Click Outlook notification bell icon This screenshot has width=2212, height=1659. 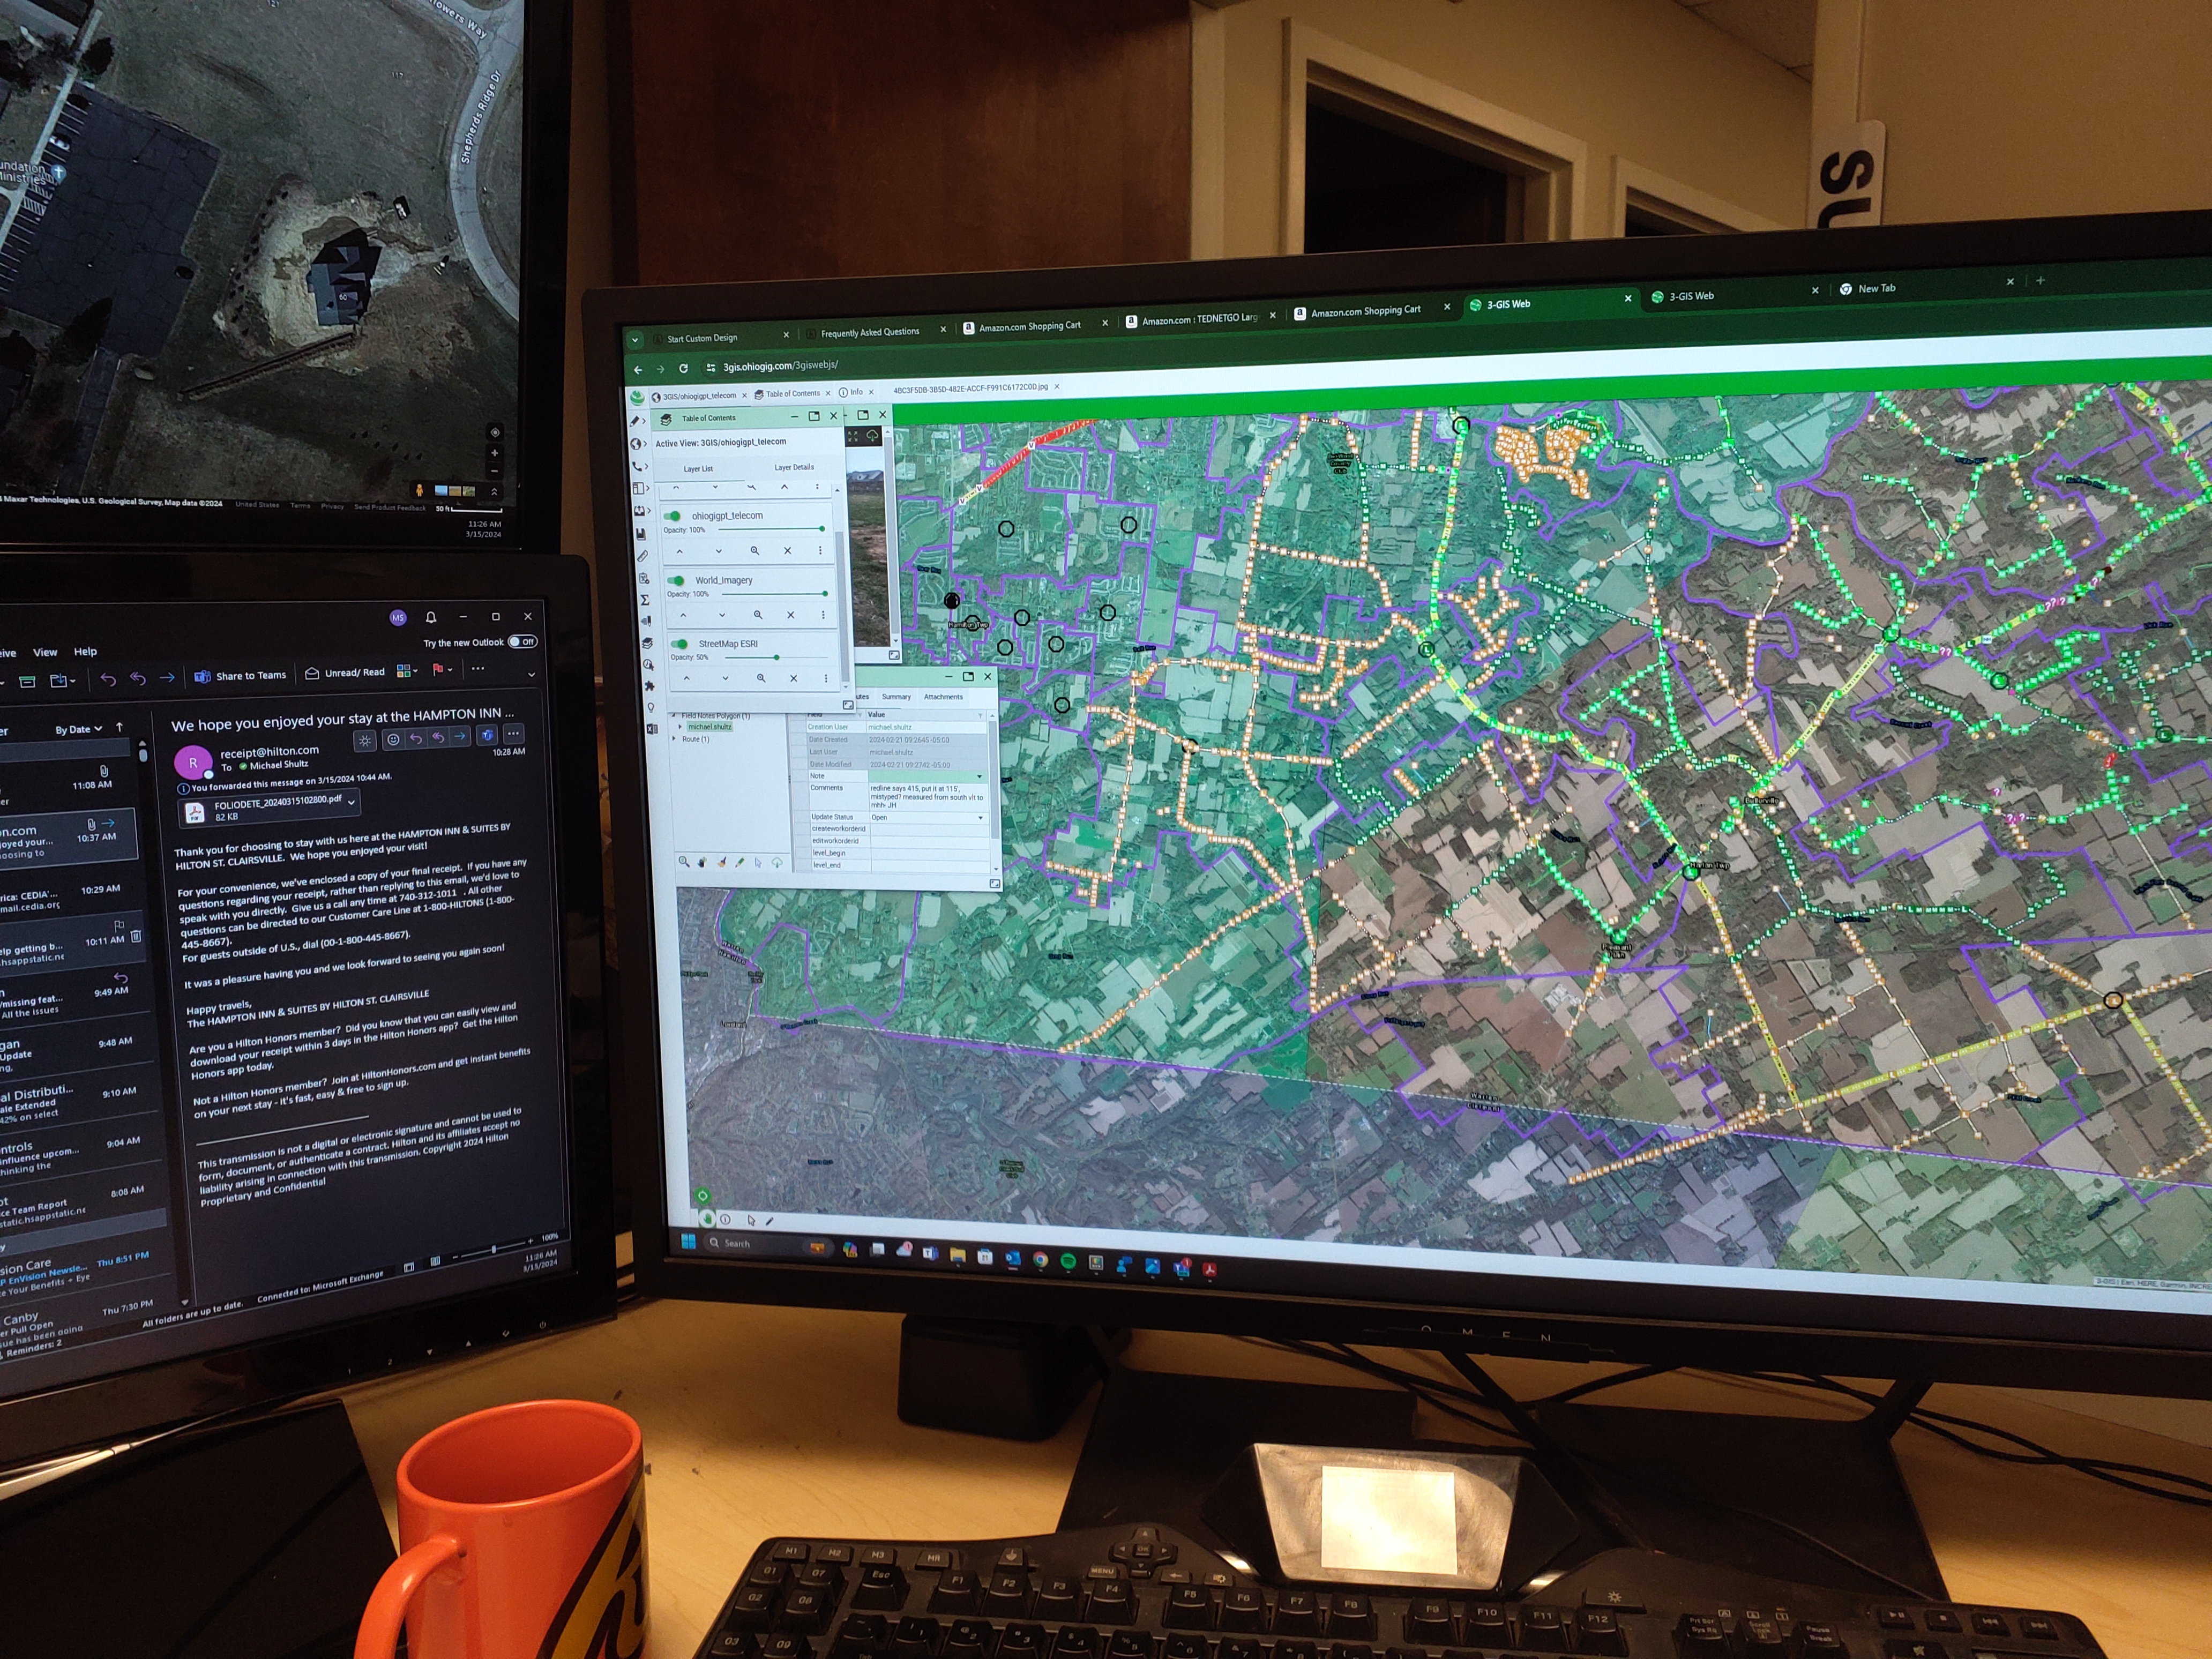click(x=431, y=617)
